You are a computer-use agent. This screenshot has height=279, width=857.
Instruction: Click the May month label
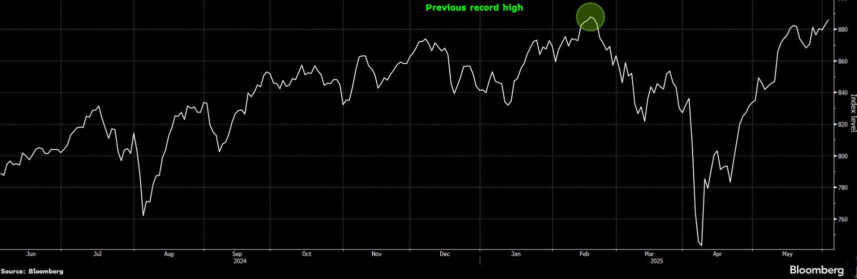click(x=787, y=254)
